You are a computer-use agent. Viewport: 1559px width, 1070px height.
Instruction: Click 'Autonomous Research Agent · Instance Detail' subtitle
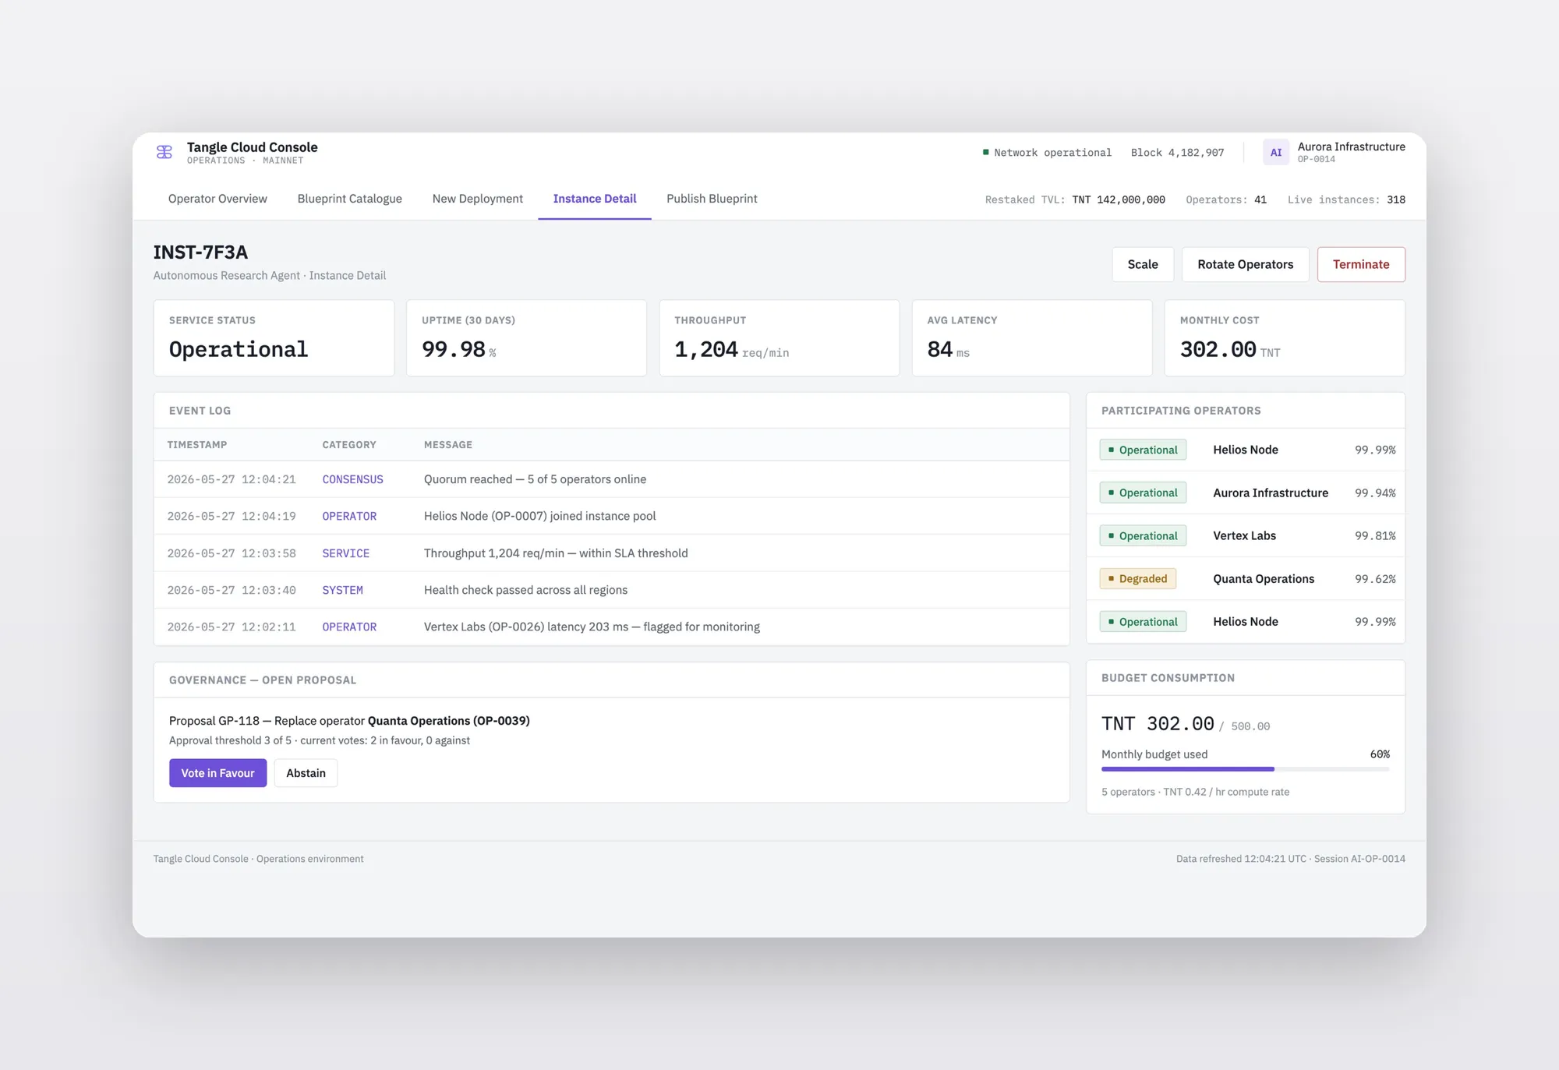[270, 276]
